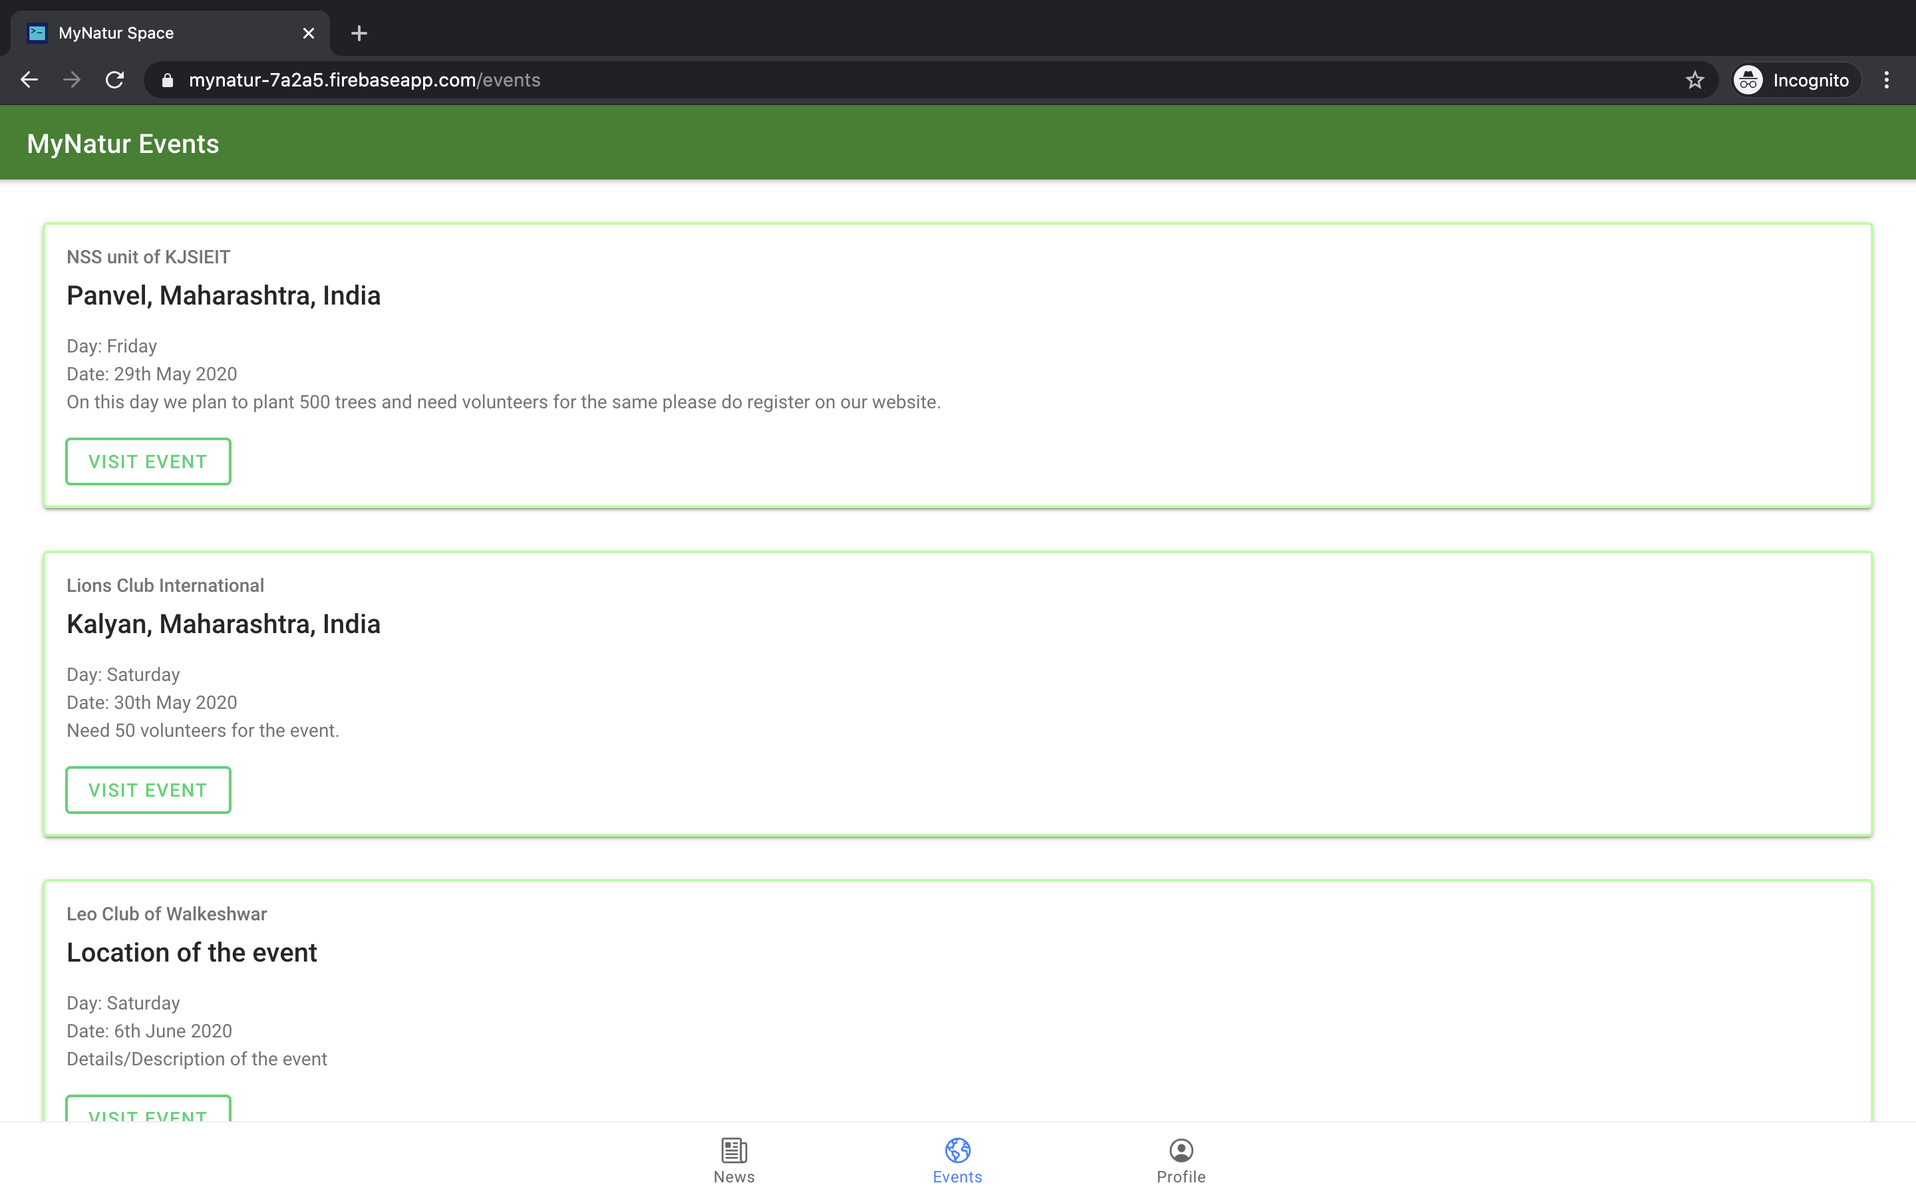Click the browser forward arrow
The image size is (1916, 1197).
click(72, 80)
